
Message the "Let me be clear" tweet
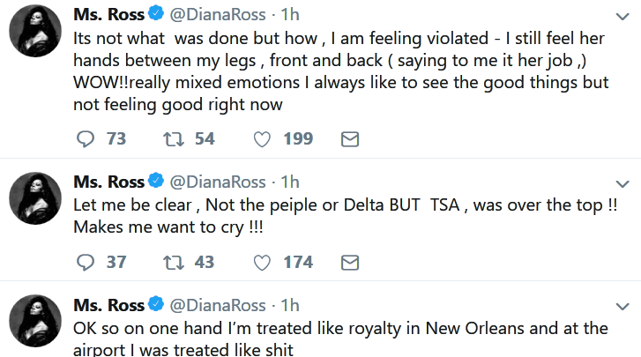pyautogui.click(x=349, y=262)
